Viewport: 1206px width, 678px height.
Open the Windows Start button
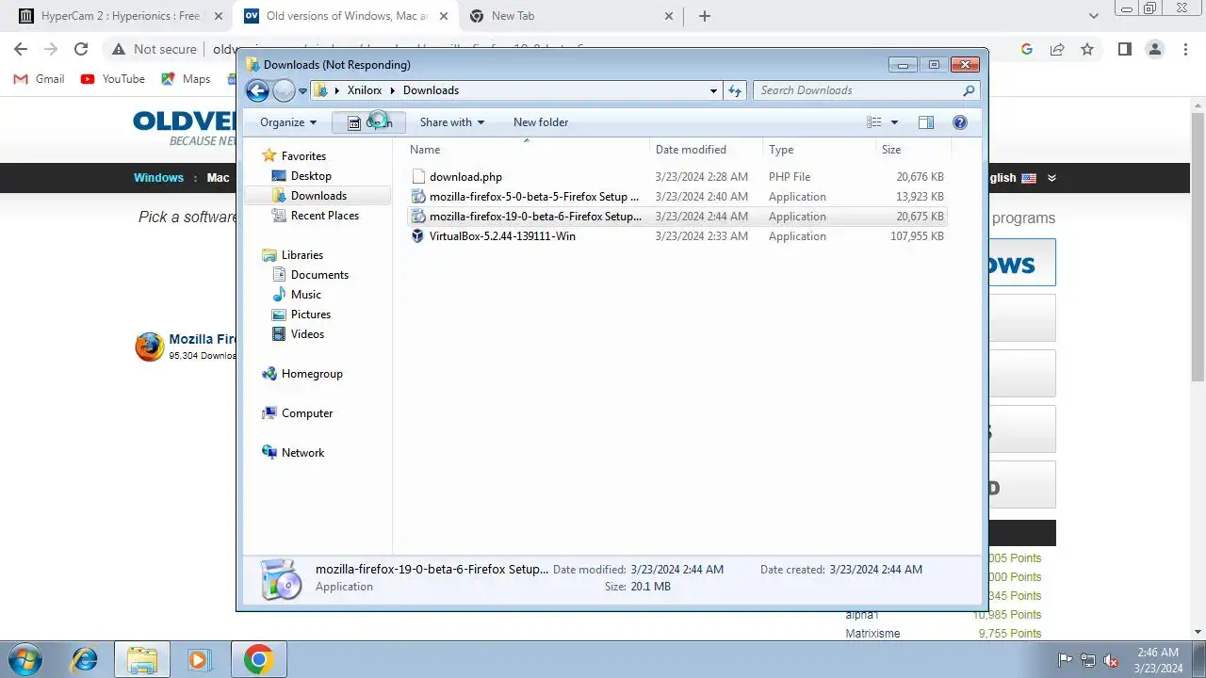pyautogui.click(x=24, y=659)
